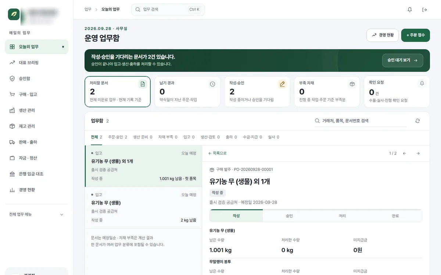
Task: Open 승인함 in sidebar
Action: pos(36,78)
